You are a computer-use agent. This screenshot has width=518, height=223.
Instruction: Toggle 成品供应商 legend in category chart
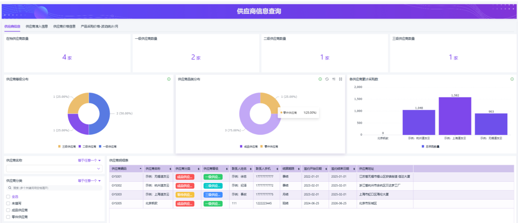pyautogui.click(x=249, y=146)
